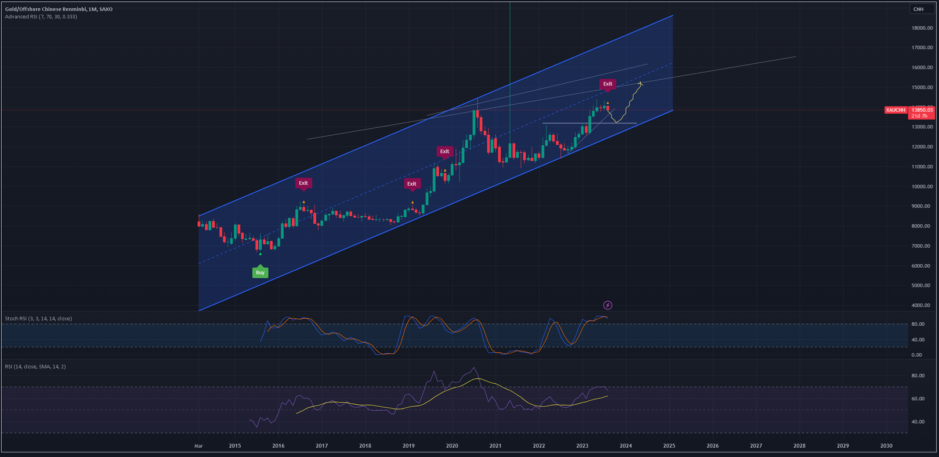Image resolution: width=939 pixels, height=457 pixels.
Task: Click the XAUCNH symbol price tag
Action: 896,110
